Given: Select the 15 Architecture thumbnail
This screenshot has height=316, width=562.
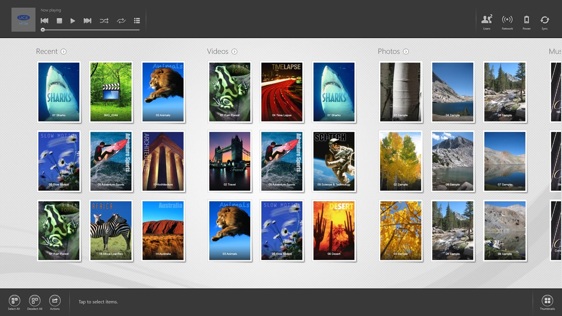Looking at the screenshot, I should click(163, 161).
